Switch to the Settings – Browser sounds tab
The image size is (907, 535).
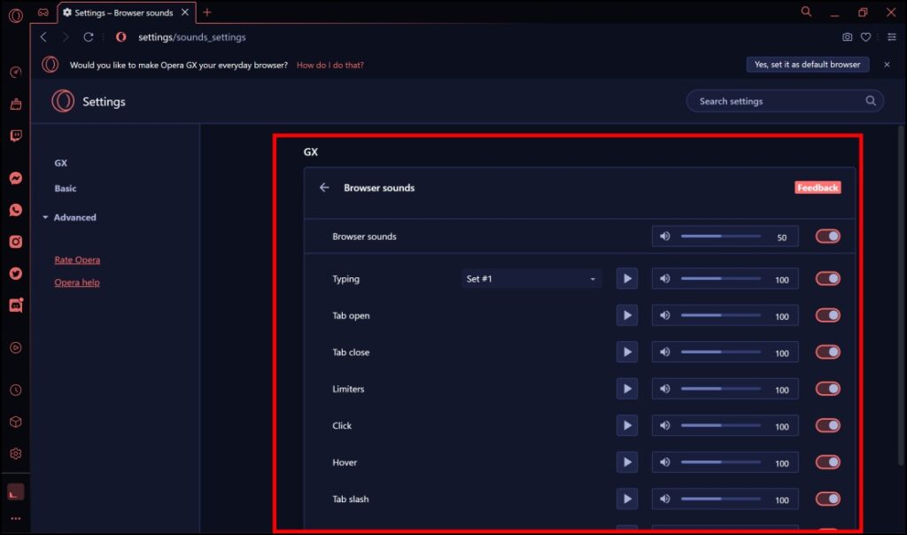pyautogui.click(x=126, y=12)
